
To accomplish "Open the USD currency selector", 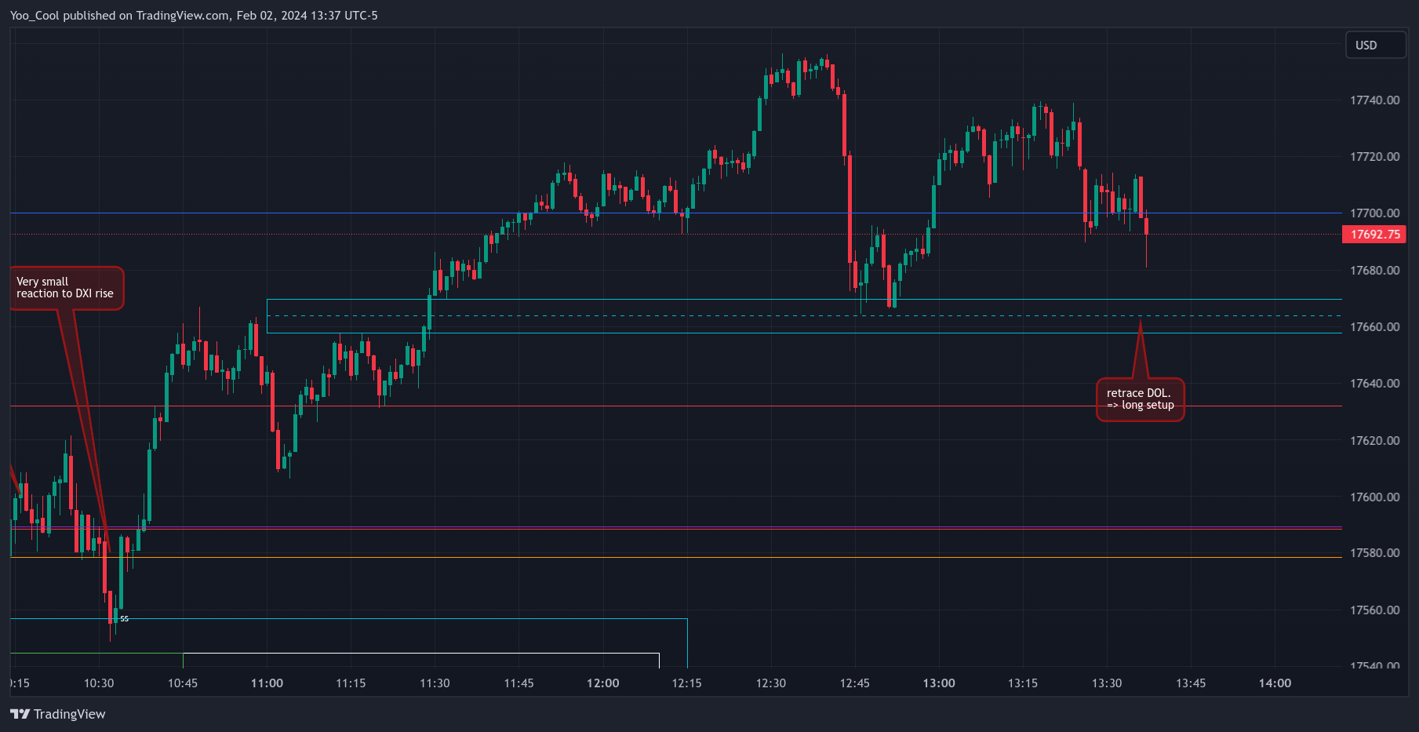I will tap(1375, 45).
